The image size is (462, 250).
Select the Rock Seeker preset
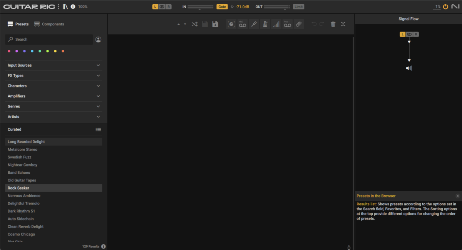[54, 188]
